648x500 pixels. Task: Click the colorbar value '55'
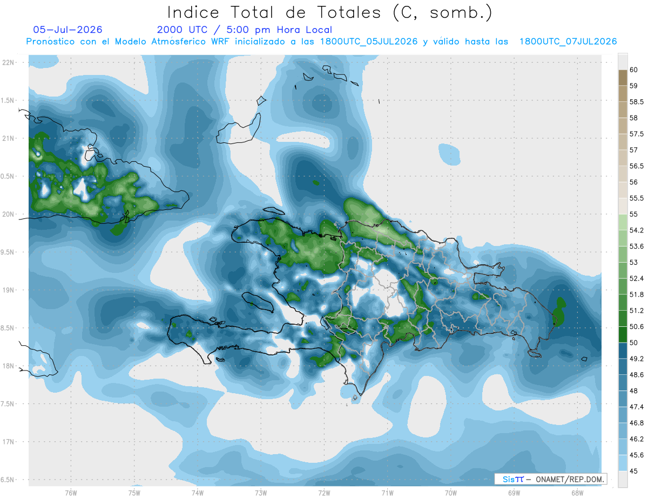(x=634, y=214)
